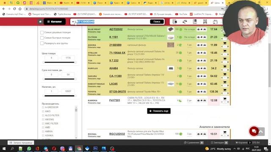The height and width of the screenshot is (152, 271).
Task: Load more results with Показать еще button
Action: click(x=159, y=111)
